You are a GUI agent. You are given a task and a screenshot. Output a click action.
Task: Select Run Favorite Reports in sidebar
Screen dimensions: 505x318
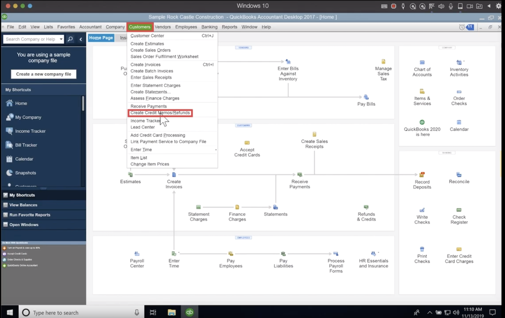[43, 215]
